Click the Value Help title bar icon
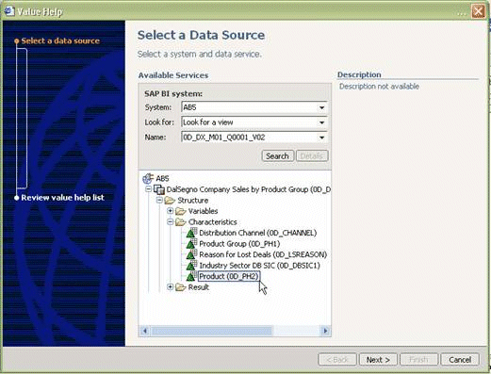Viewport: 491px width, 374px height. click(8, 10)
